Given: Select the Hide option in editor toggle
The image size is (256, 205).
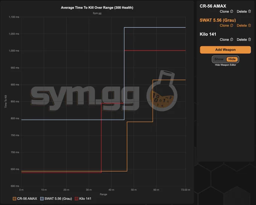Looking at the screenshot, I should 232,59.
